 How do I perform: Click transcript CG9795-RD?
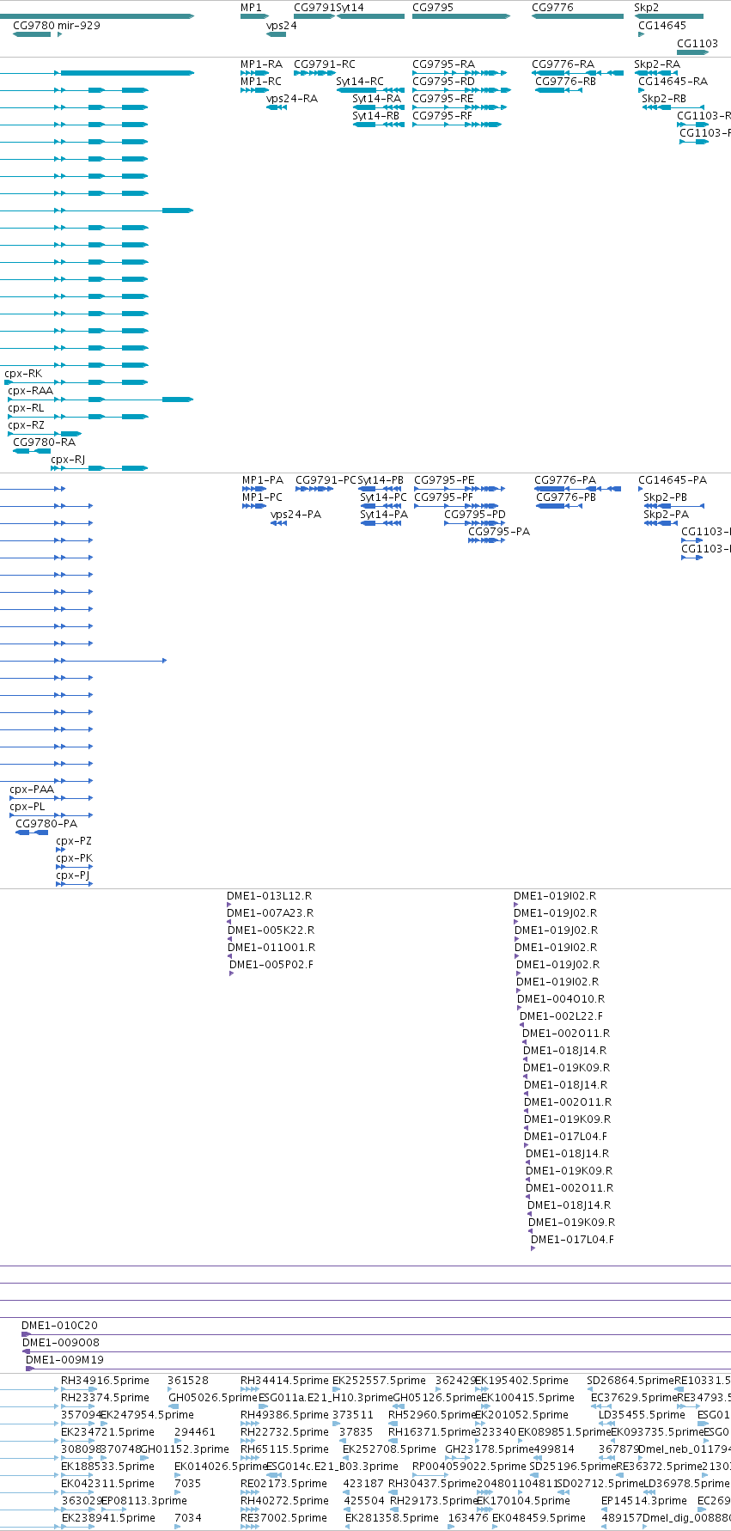tap(443, 82)
